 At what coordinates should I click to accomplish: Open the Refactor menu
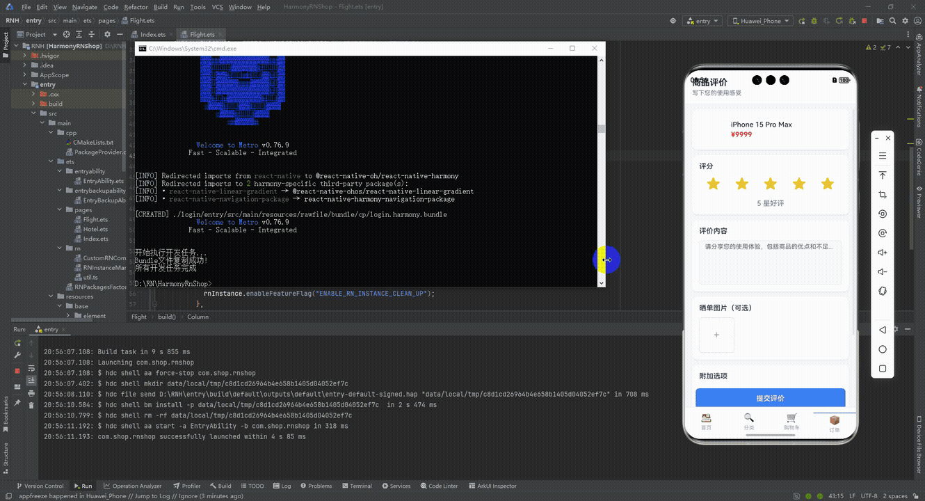pyautogui.click(x=136, y=7)
